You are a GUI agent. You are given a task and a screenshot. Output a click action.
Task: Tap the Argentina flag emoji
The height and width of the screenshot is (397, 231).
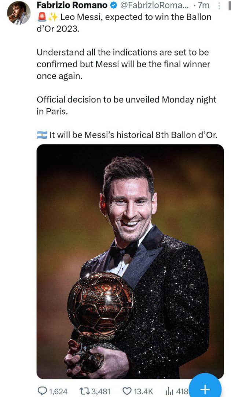(x=41, y=135)
